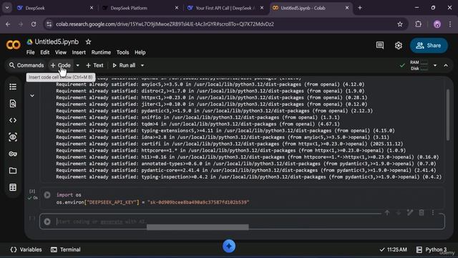Open the View menu

coord(61,52)
